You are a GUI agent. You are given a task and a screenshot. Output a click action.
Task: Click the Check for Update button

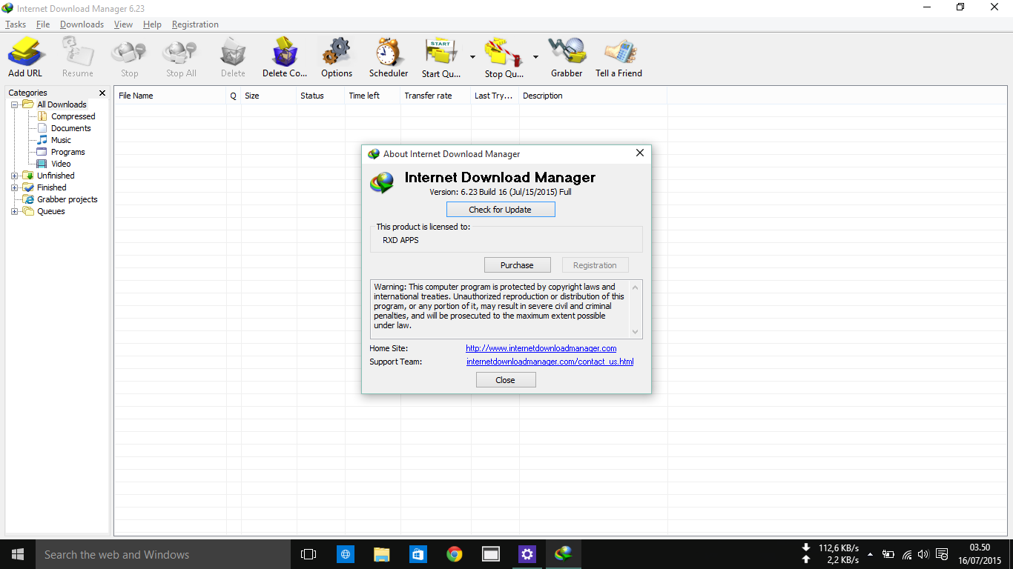pos(501,210)
